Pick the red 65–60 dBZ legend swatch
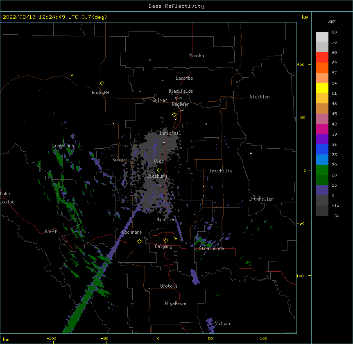353x344 pixels. point(322,57)
